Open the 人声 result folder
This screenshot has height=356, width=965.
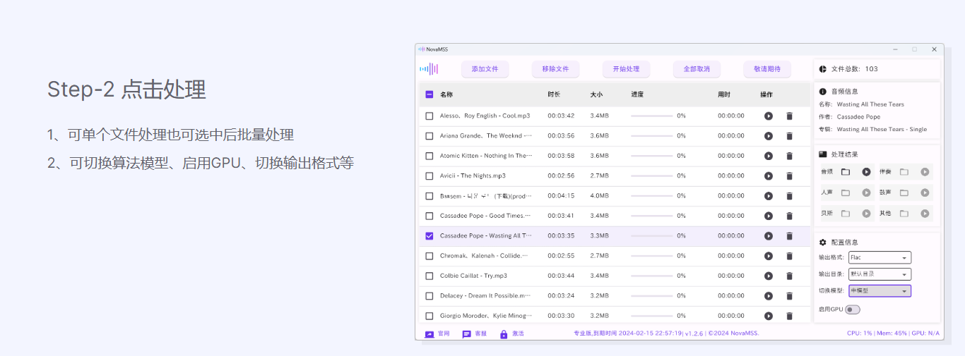point(846,192)
